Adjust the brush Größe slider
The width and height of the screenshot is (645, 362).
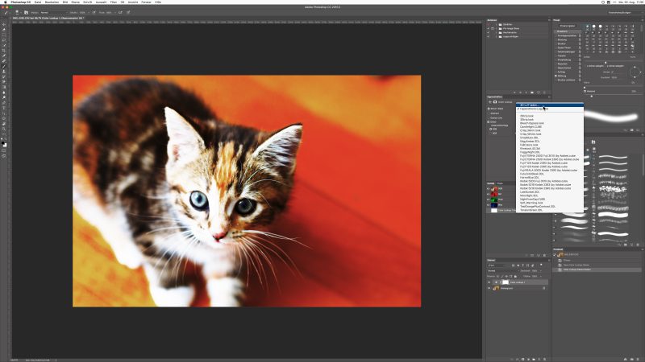point(605,63)
